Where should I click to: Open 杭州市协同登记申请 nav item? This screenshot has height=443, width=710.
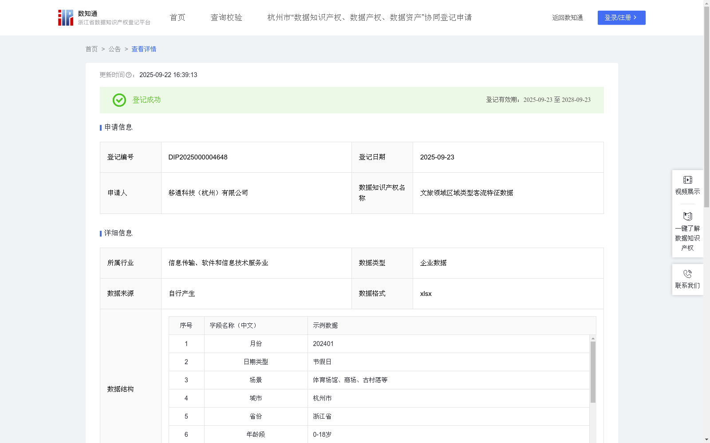point(370,18)
